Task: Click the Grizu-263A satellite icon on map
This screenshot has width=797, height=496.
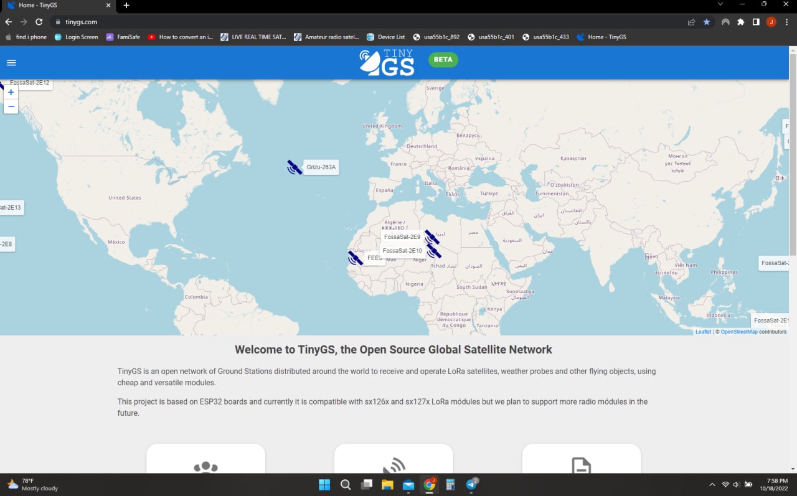Action: point(295,167)
